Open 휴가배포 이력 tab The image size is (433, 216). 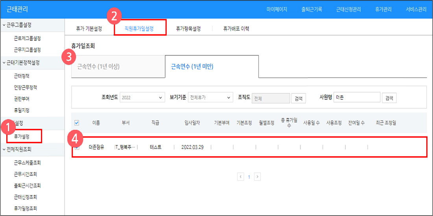point(236,29)
